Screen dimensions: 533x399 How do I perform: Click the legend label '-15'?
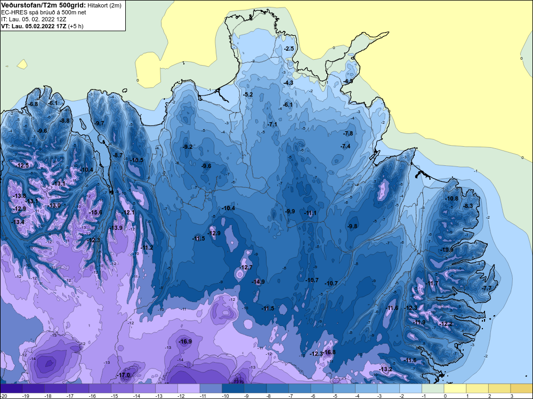point(114,396)
